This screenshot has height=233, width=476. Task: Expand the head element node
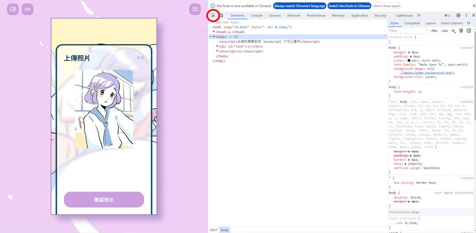coord(214,32)
